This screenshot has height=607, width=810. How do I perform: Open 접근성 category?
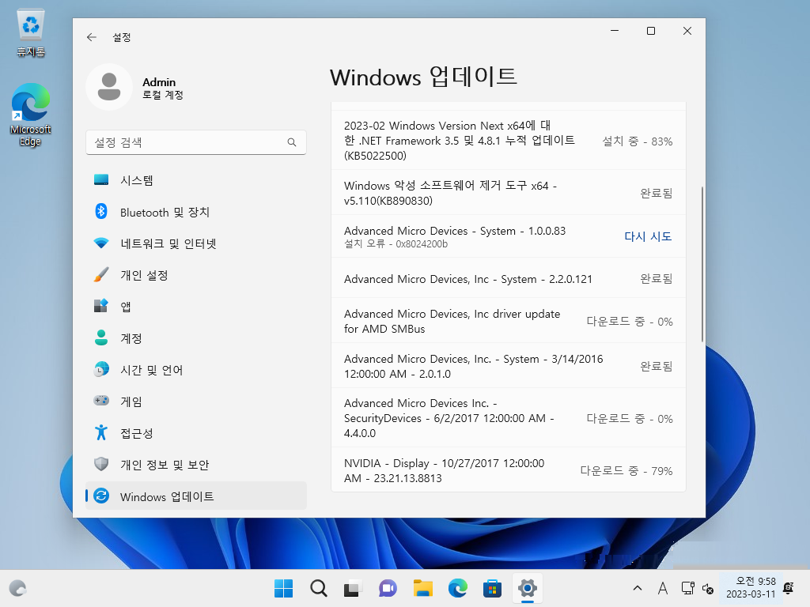[x=196, y=433]
